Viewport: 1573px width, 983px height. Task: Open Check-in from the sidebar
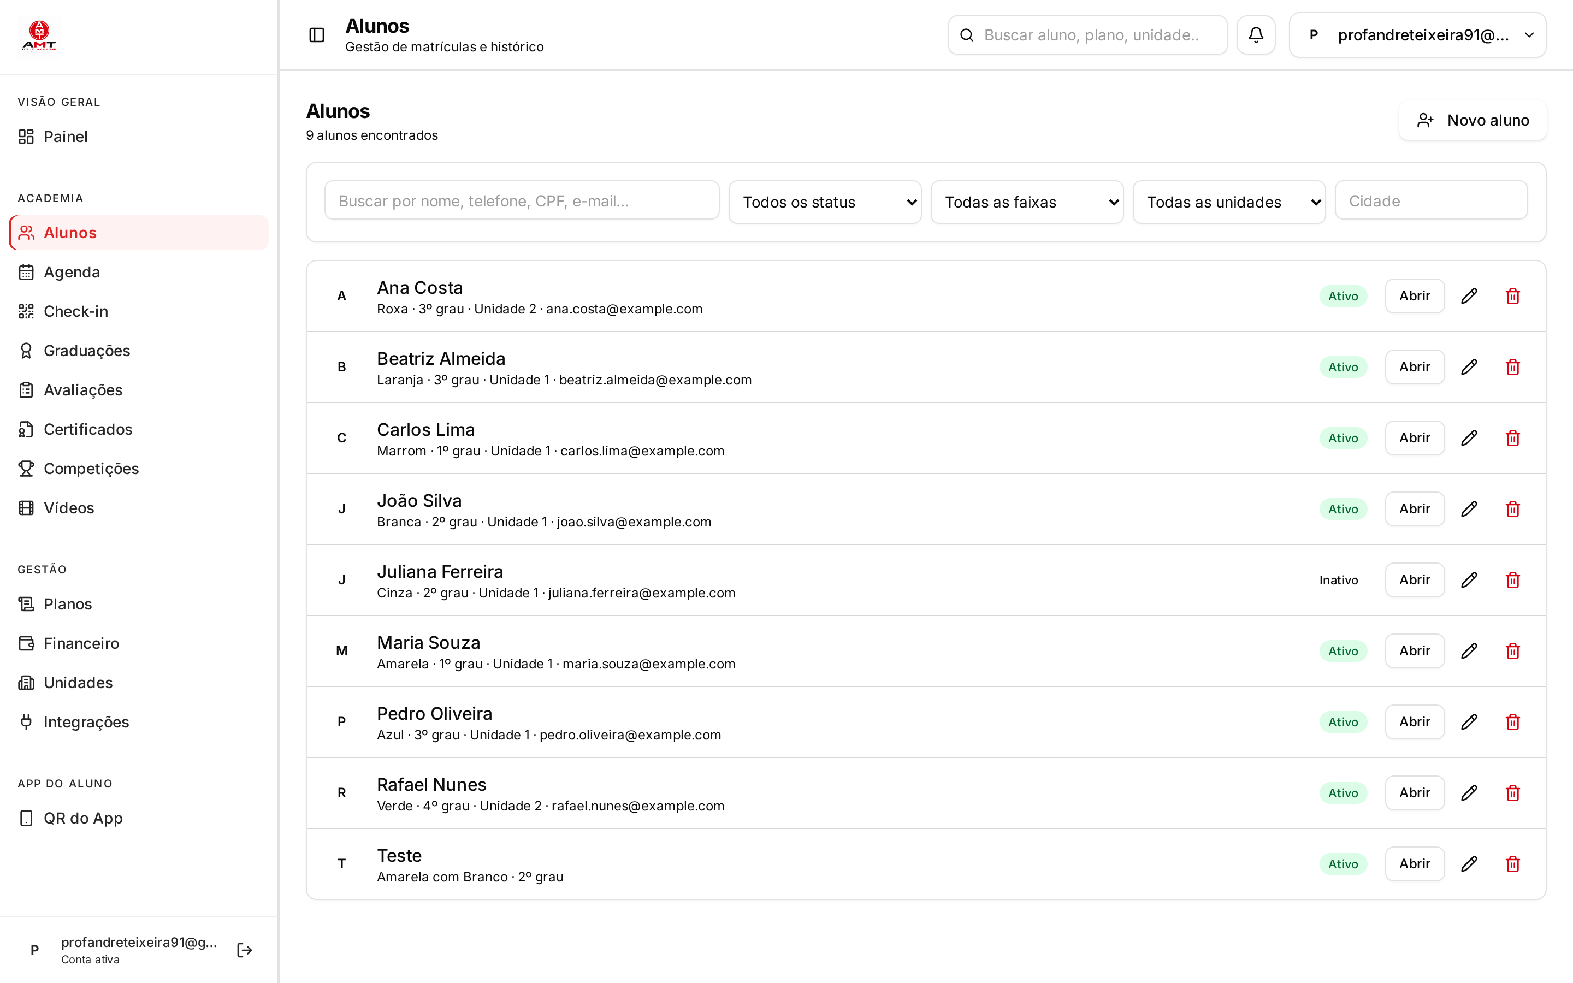click(x=138, y=311)
